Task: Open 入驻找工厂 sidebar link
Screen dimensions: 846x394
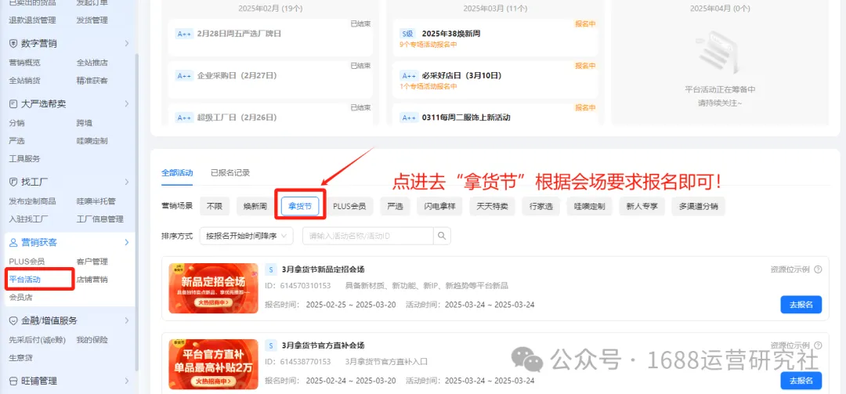Action: coord(29,219)
